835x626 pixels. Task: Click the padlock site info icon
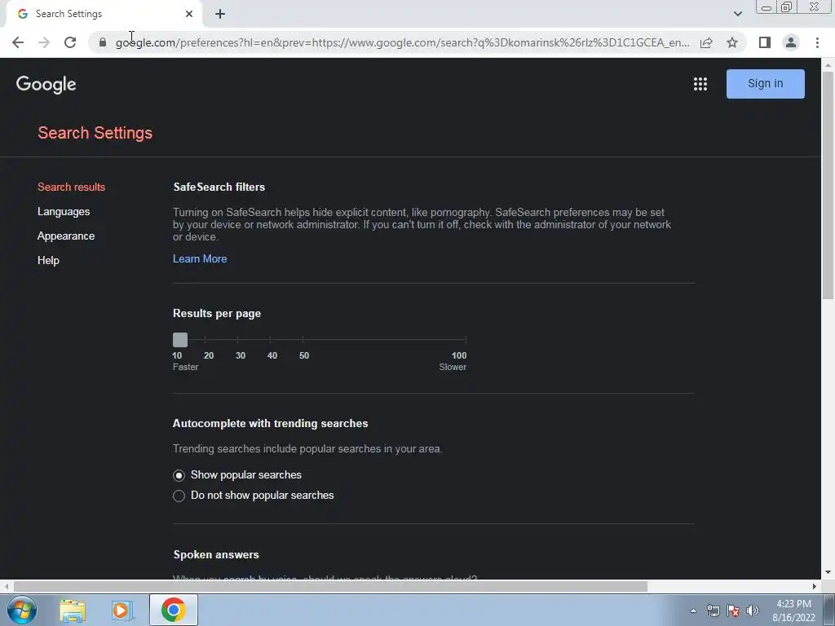pyautogui.click(x=103, y=42)
